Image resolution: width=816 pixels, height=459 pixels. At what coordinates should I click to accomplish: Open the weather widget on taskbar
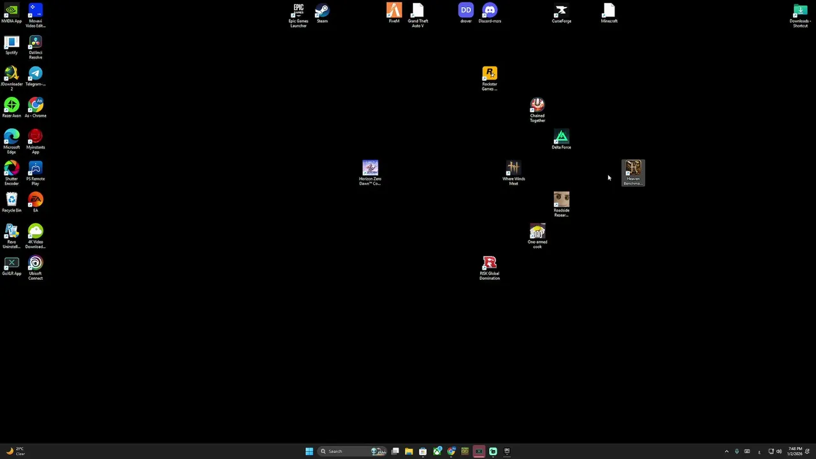click(15, 451)
